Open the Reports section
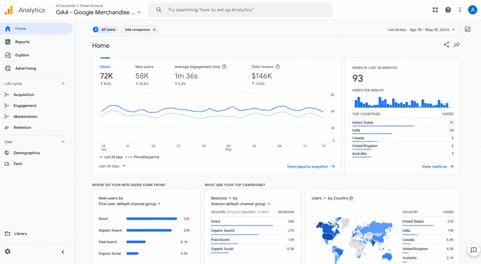 [x=22, y=42]
